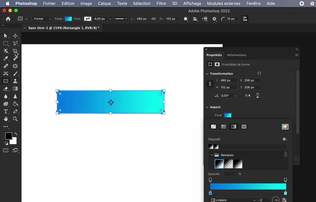Switch fill type to pattern

(x=244, y=127)
